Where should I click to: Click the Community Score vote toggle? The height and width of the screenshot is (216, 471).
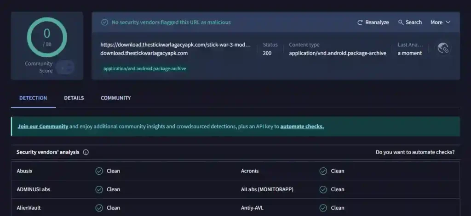click(65, 67)
